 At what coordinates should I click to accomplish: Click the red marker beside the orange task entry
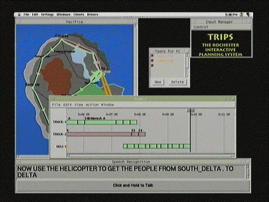coord(152,61)
